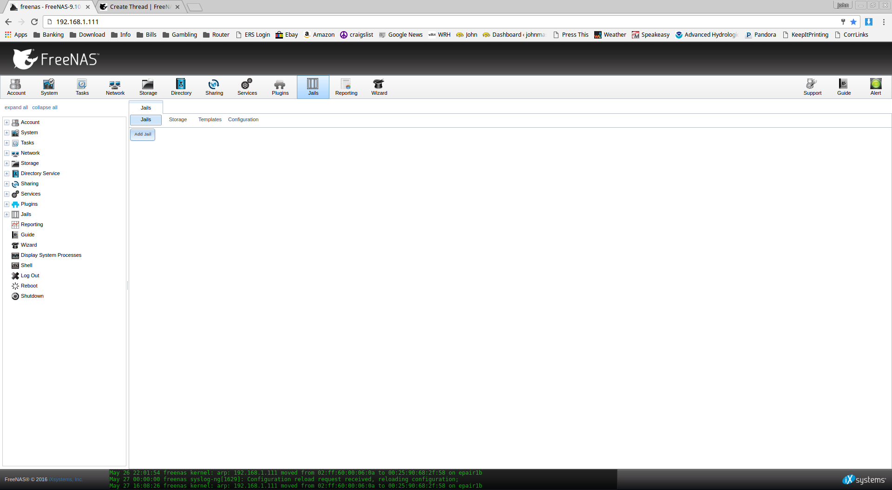This screenshot has width=892, height=490.
Task: Open Display System Processes in sidebar
Action: coord(51,255)
